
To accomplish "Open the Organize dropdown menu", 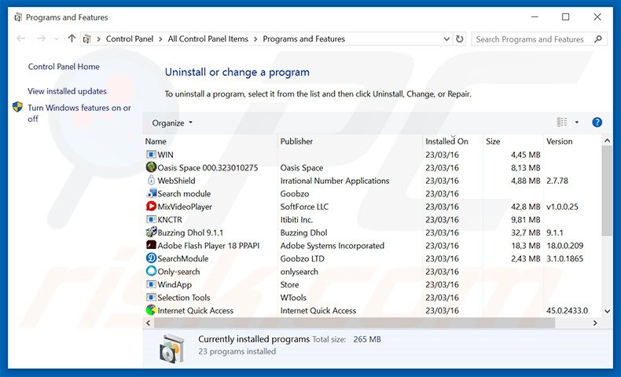I will [x=172, y=123].
